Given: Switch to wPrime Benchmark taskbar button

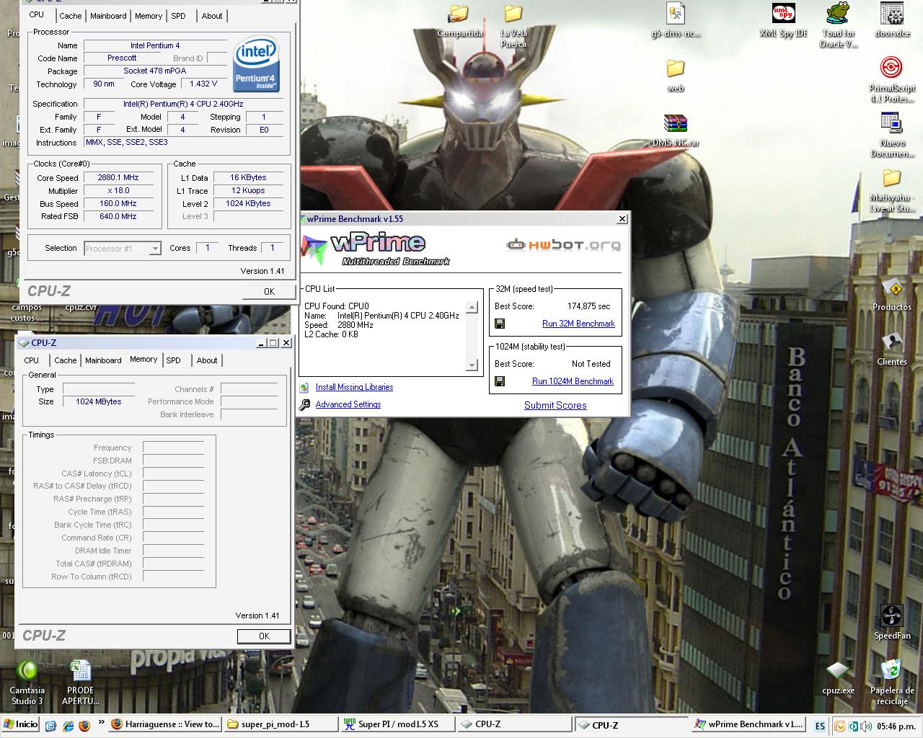Looking at the screenshot, I should click(748, 725).
